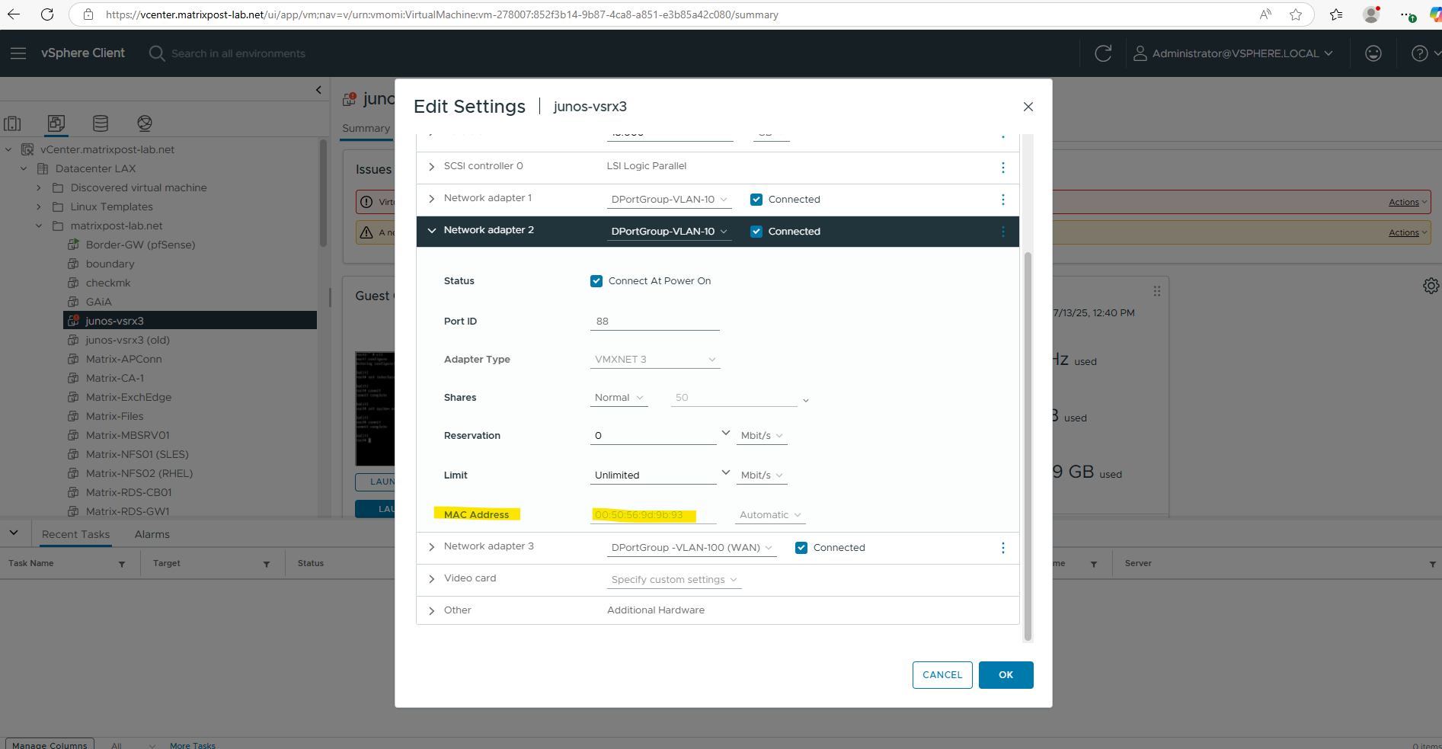Click the CANCEL button
This screenshot has width=1442, height=749.
click(942, 675)
